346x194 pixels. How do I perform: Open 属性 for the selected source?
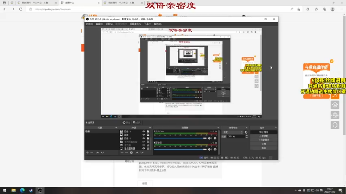[x=126, y=122]
